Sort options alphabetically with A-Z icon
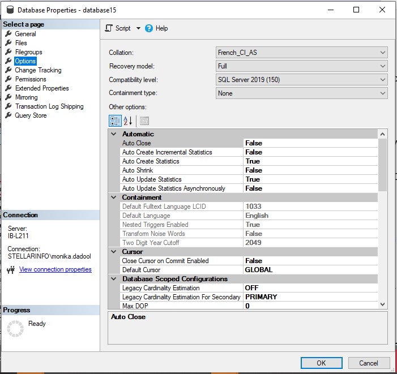Viewport: 397px width, 374px height. pos(127,121)
